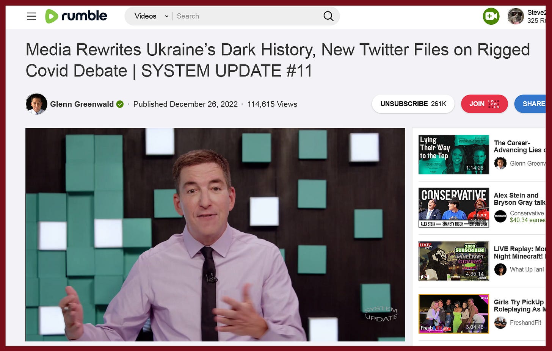Click the UNSUBSCRIBE 261K button

coord(413,104)
